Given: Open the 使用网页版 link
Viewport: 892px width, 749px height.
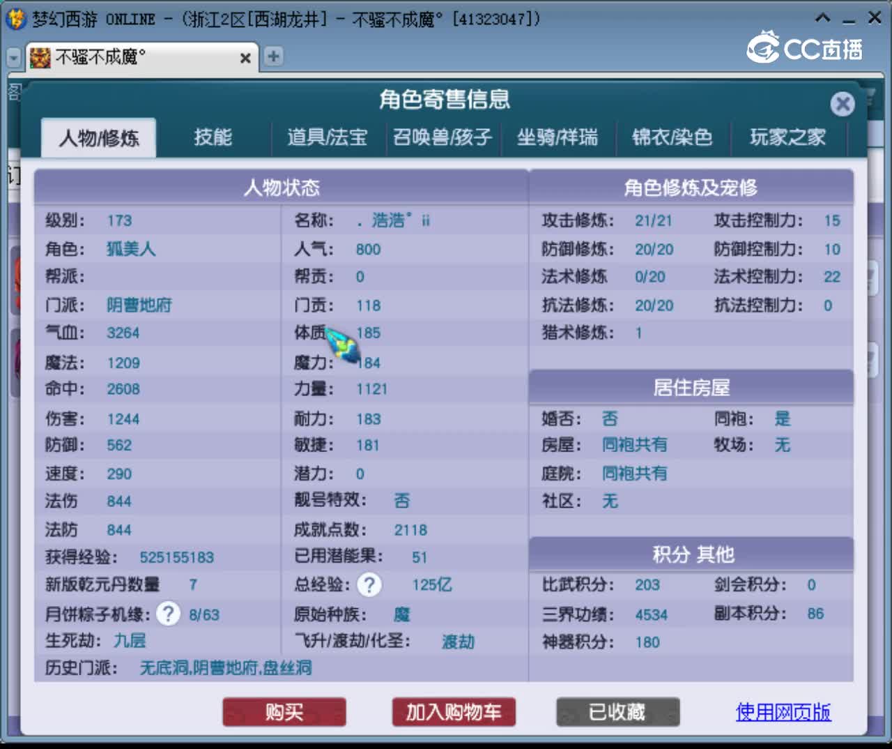Looking at the screenshot, I should tap(783, 711).
